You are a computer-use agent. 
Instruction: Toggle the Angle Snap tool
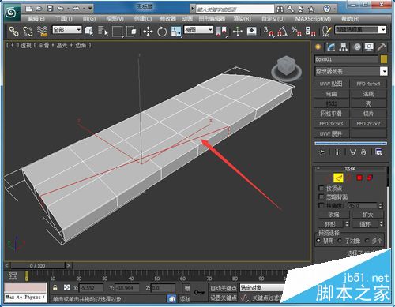click(283, 32)
